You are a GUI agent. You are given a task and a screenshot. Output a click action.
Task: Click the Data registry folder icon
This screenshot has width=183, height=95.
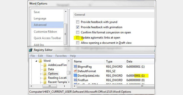(x=45, y=69)
